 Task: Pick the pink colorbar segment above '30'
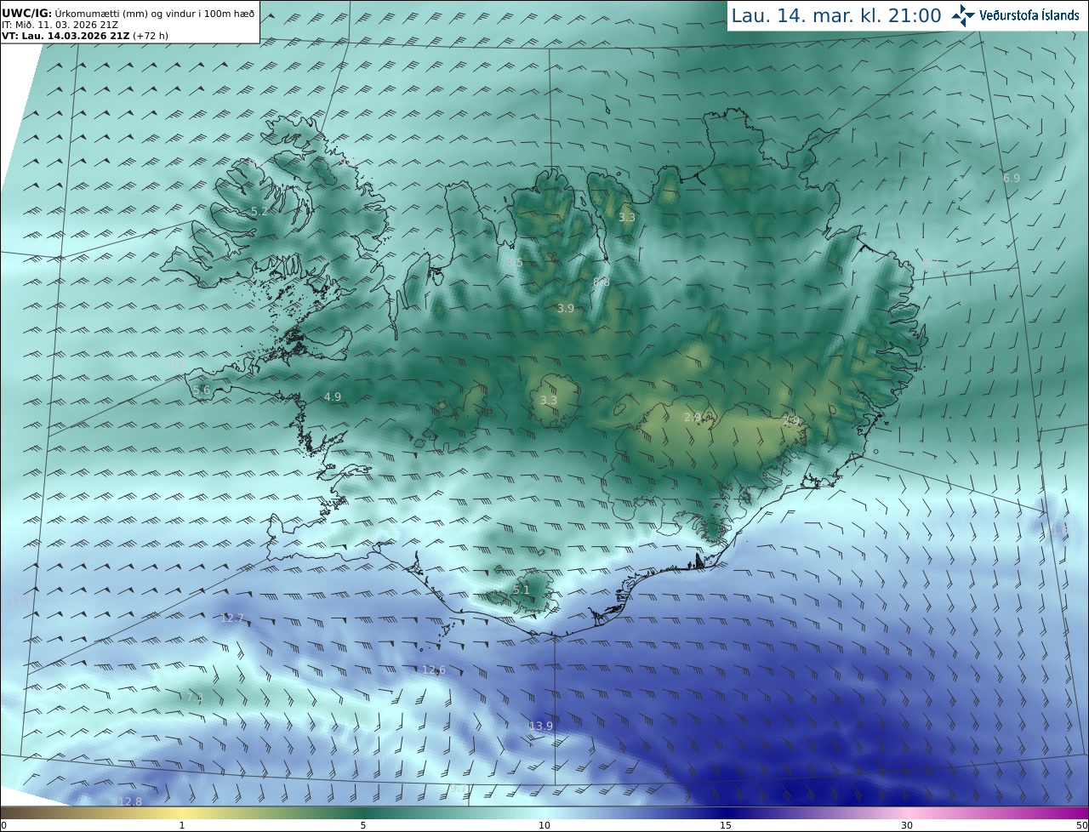click(x=907, y=812)
